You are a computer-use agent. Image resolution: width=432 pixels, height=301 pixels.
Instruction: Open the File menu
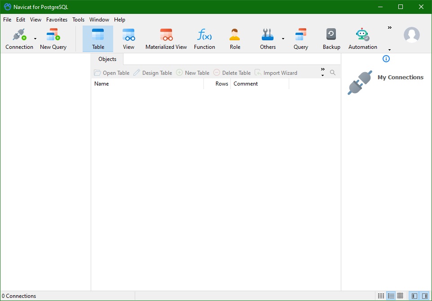click(x=7, y=20)
